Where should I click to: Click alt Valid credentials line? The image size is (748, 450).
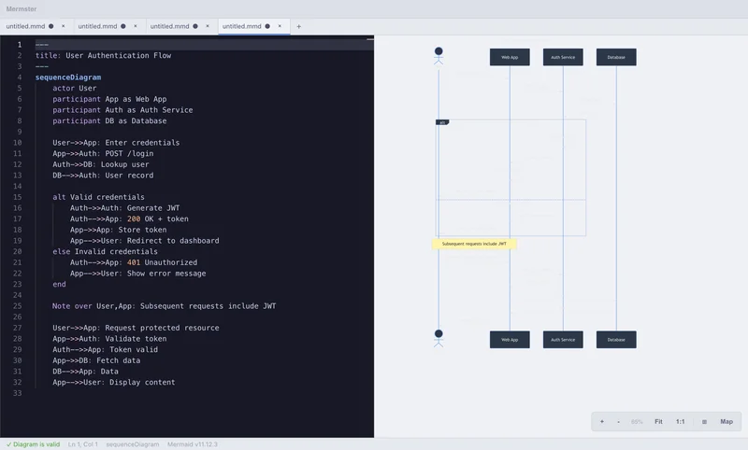(98, 197)
